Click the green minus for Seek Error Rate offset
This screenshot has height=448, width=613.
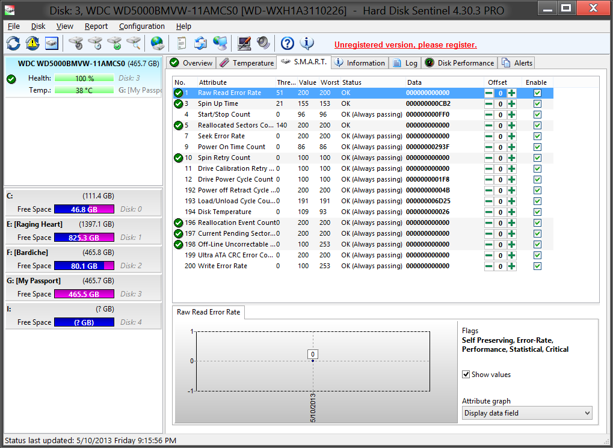pos(488,137)
